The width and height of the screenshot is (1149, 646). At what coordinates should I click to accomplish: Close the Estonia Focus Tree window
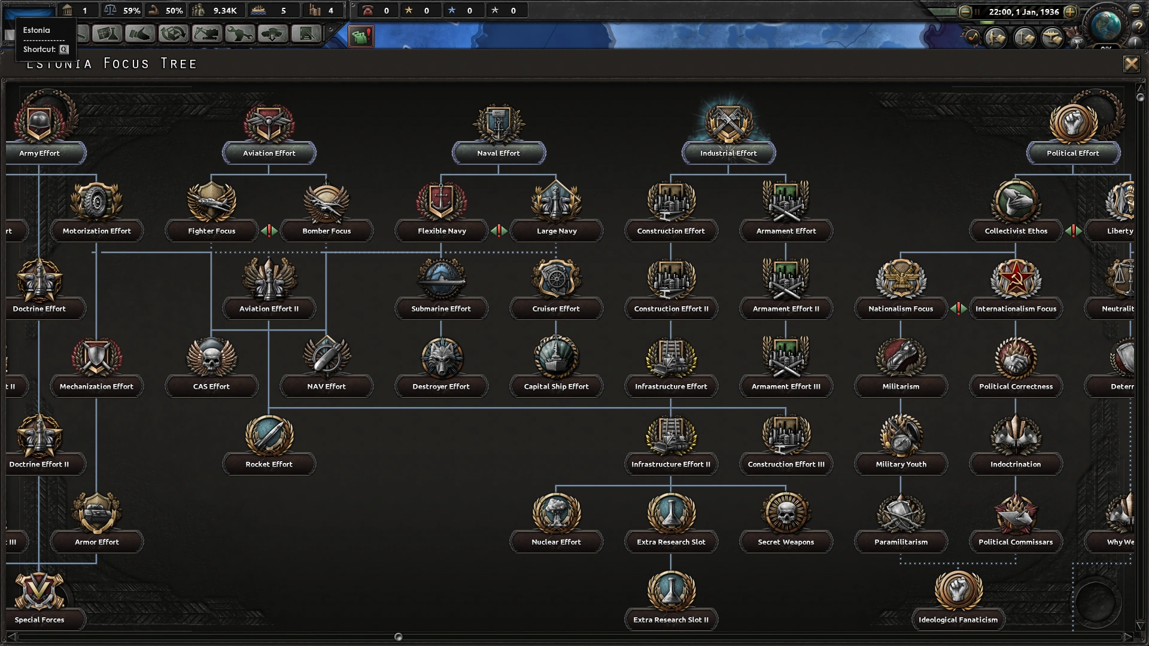click(x=1131, y=64)
